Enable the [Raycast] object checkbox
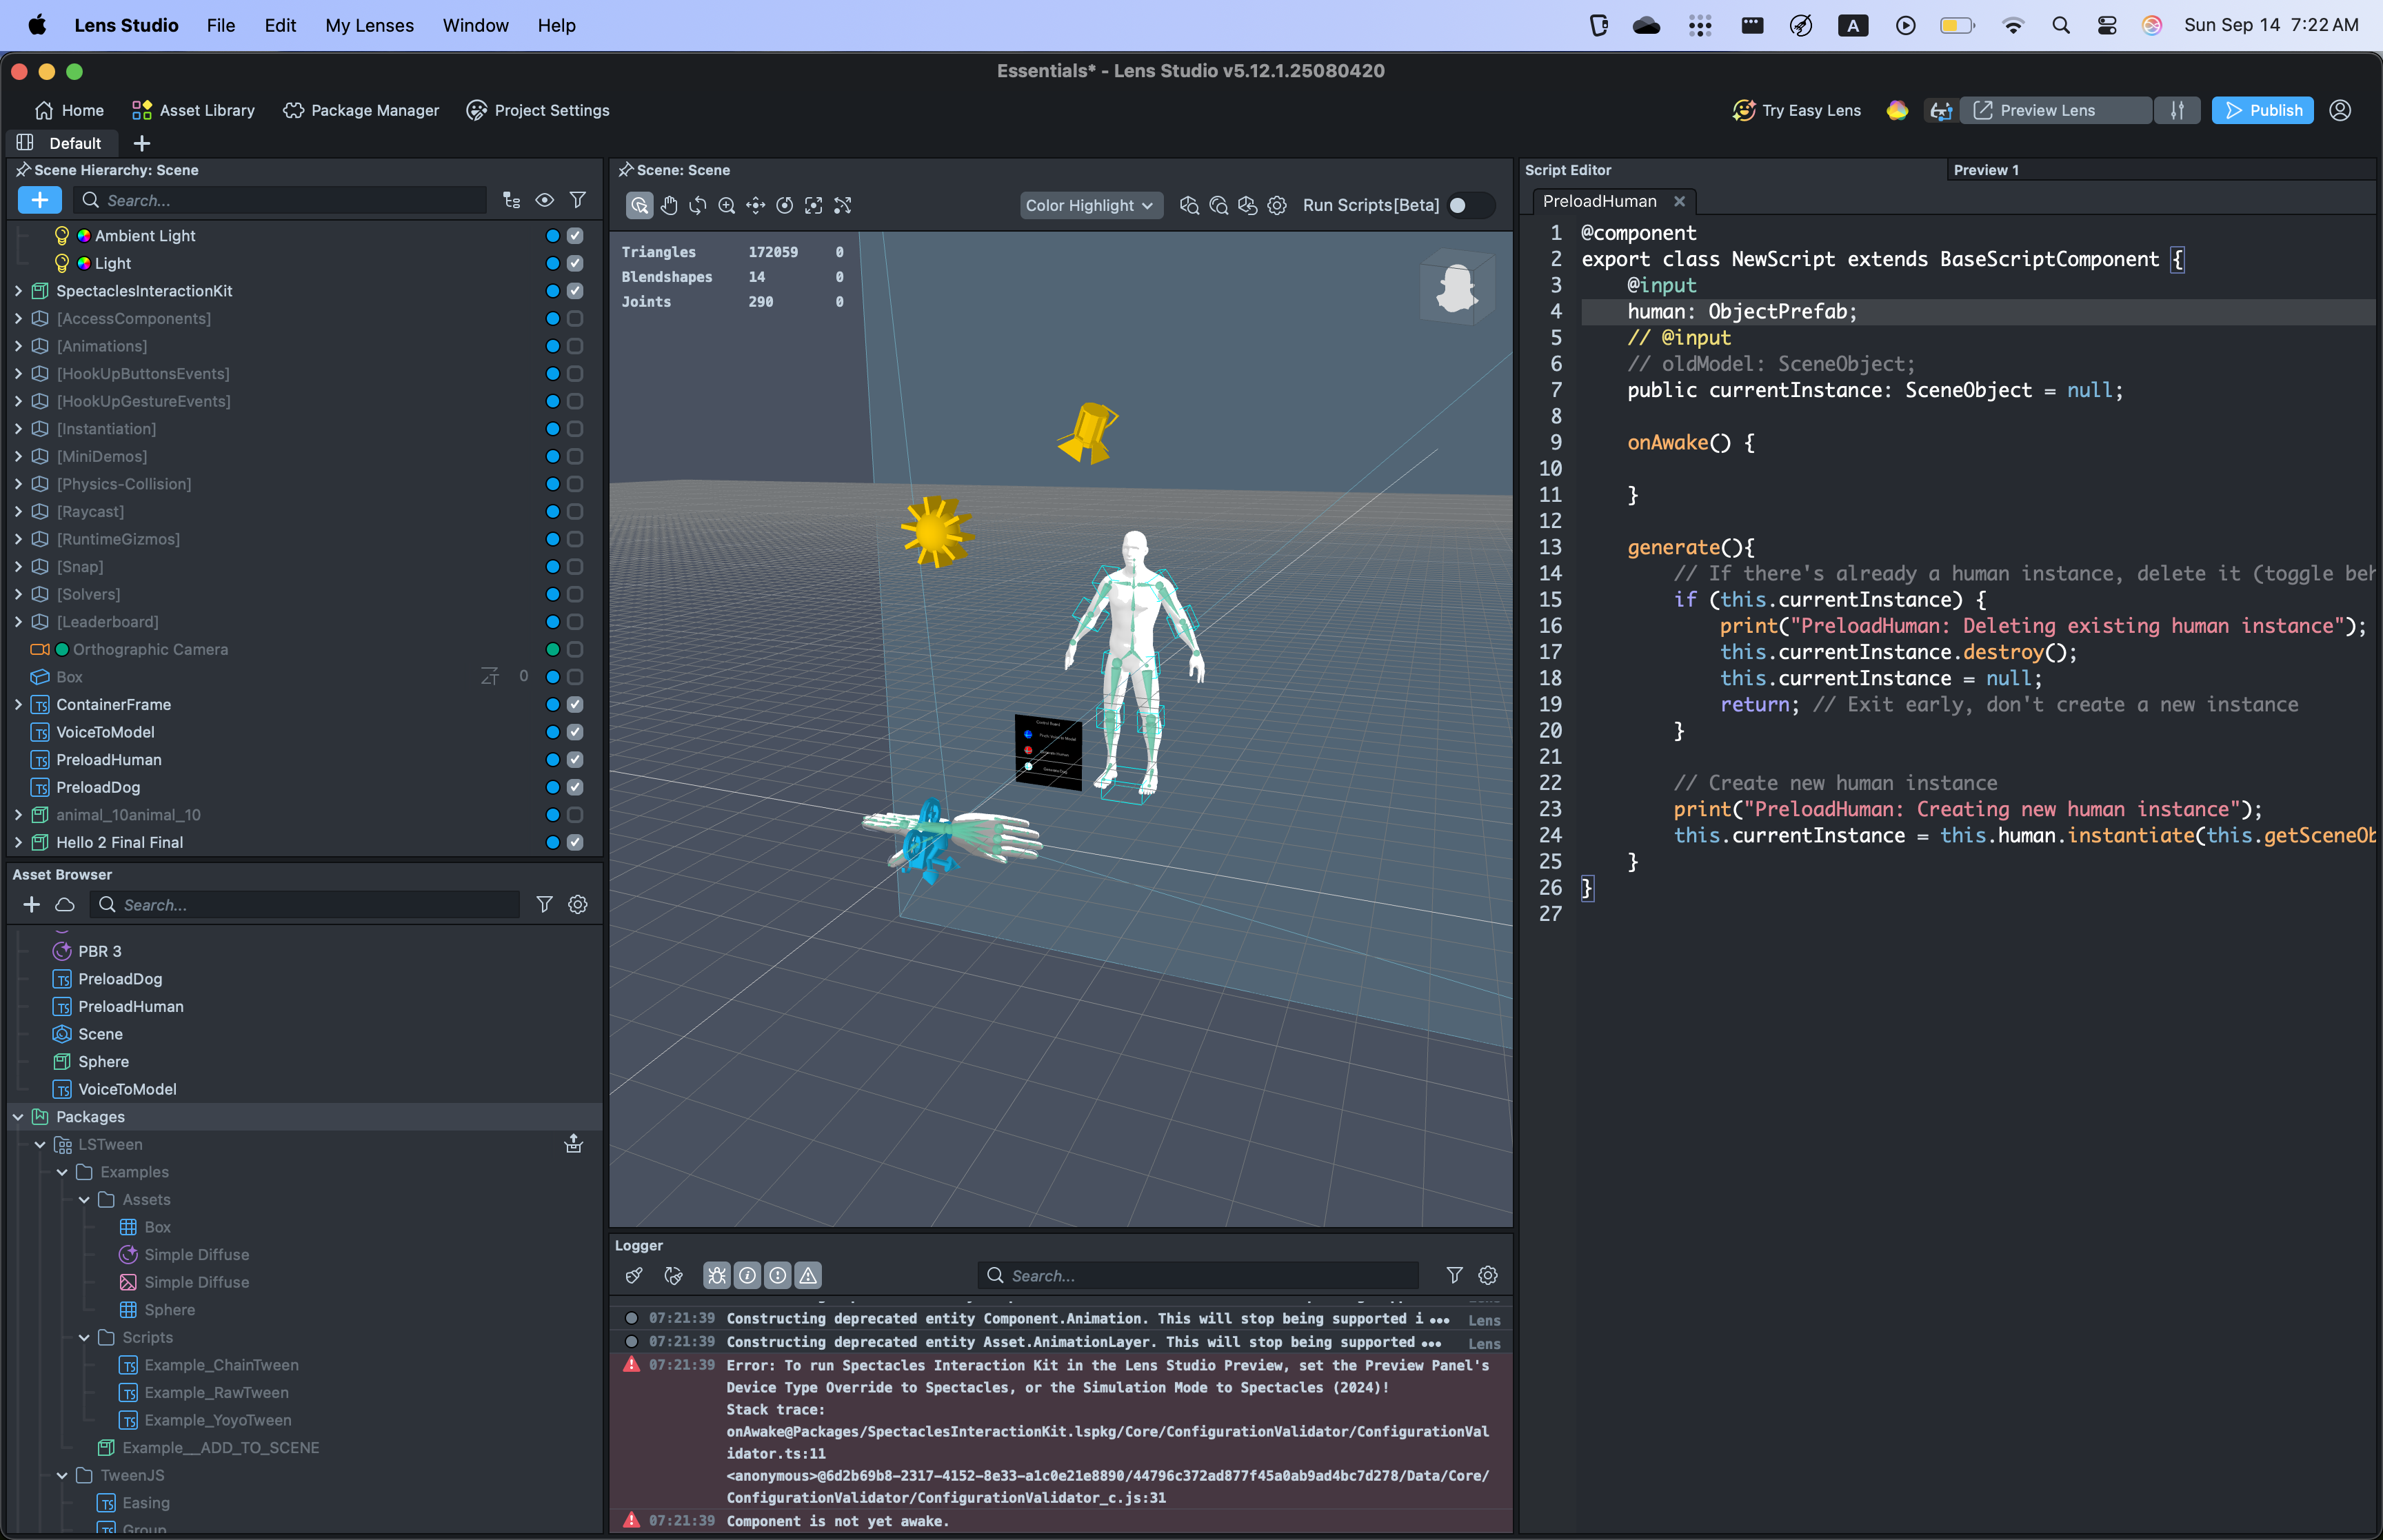The image size is (2383, 1540). tap(575, 512)
